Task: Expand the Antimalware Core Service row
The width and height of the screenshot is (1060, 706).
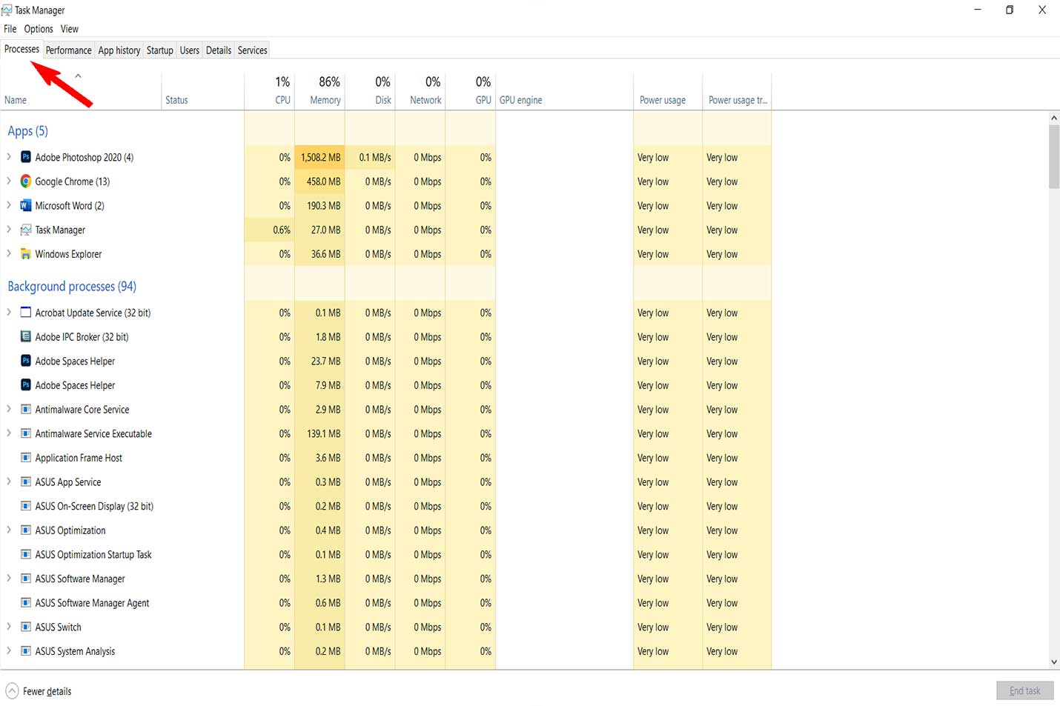Action: tap(9, 410)
